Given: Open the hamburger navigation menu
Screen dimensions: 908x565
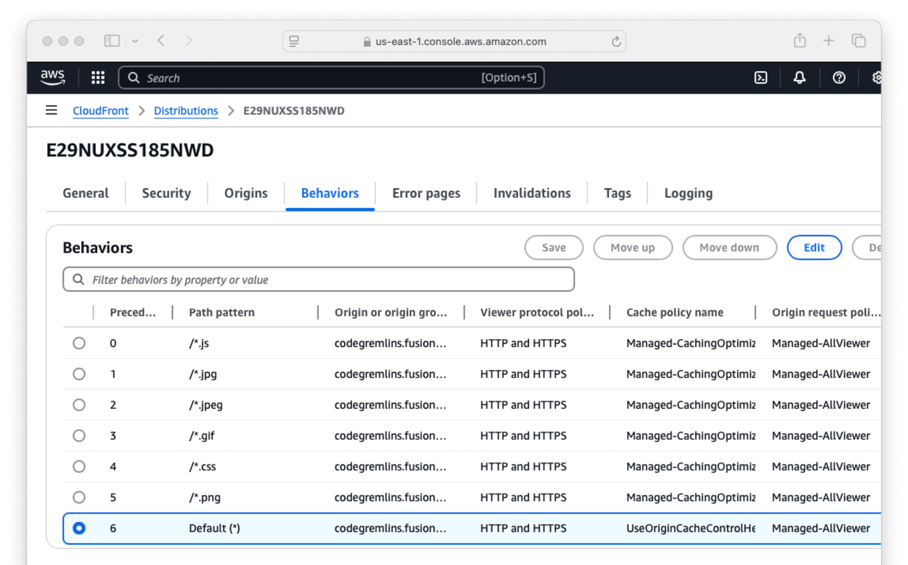Looking at the screenshot, I should 51,110.
